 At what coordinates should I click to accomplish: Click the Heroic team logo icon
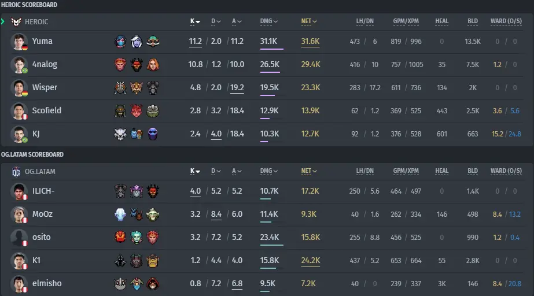tap(16, 22)
